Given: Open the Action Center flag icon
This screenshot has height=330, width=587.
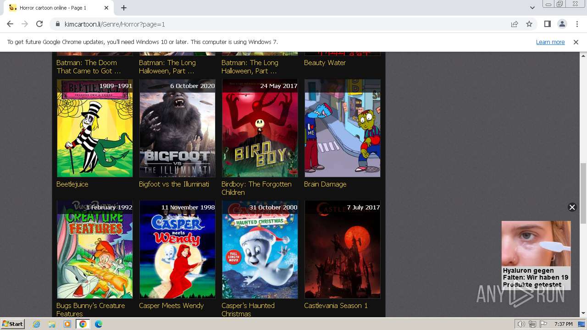Looking at the screenshot, I should click(543, 324).
